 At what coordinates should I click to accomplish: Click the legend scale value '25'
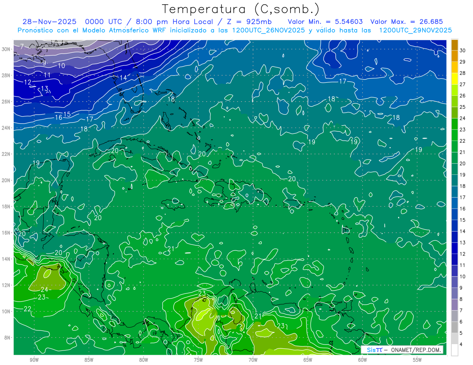click(x=463, y=107)
